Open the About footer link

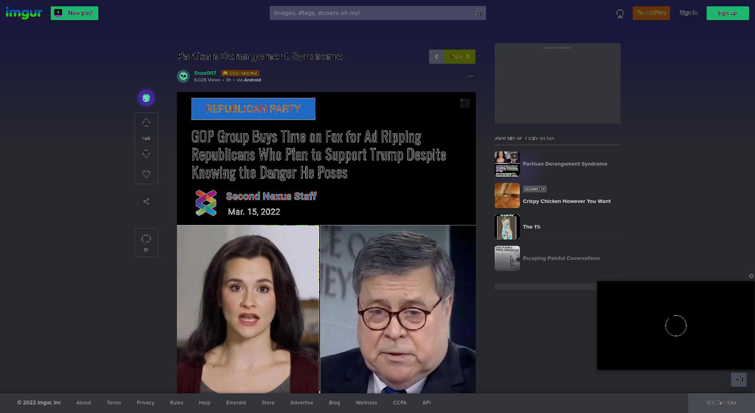coord(84,403)
